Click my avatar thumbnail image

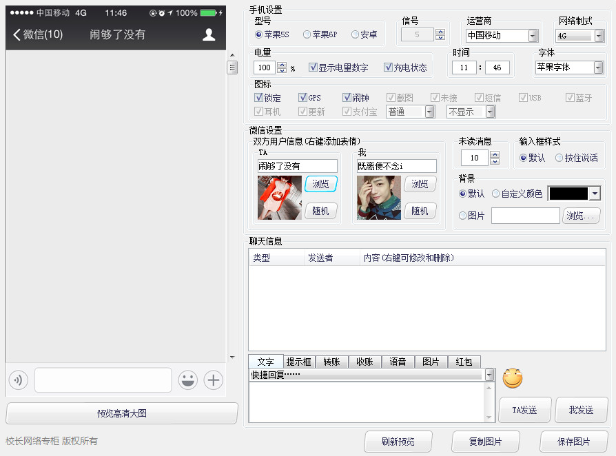pos(378,198)
